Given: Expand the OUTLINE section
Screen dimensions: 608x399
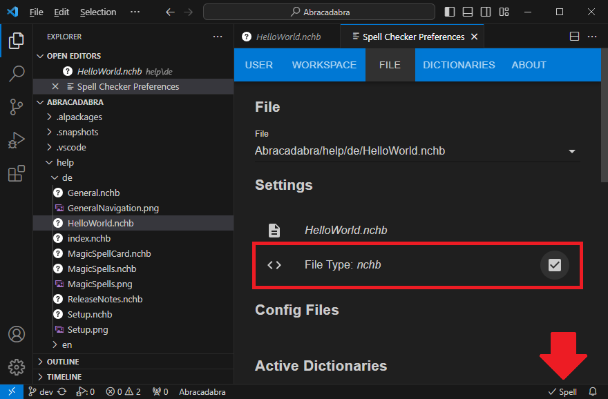Looking at the screenshot, I should [x=62, y=362].
